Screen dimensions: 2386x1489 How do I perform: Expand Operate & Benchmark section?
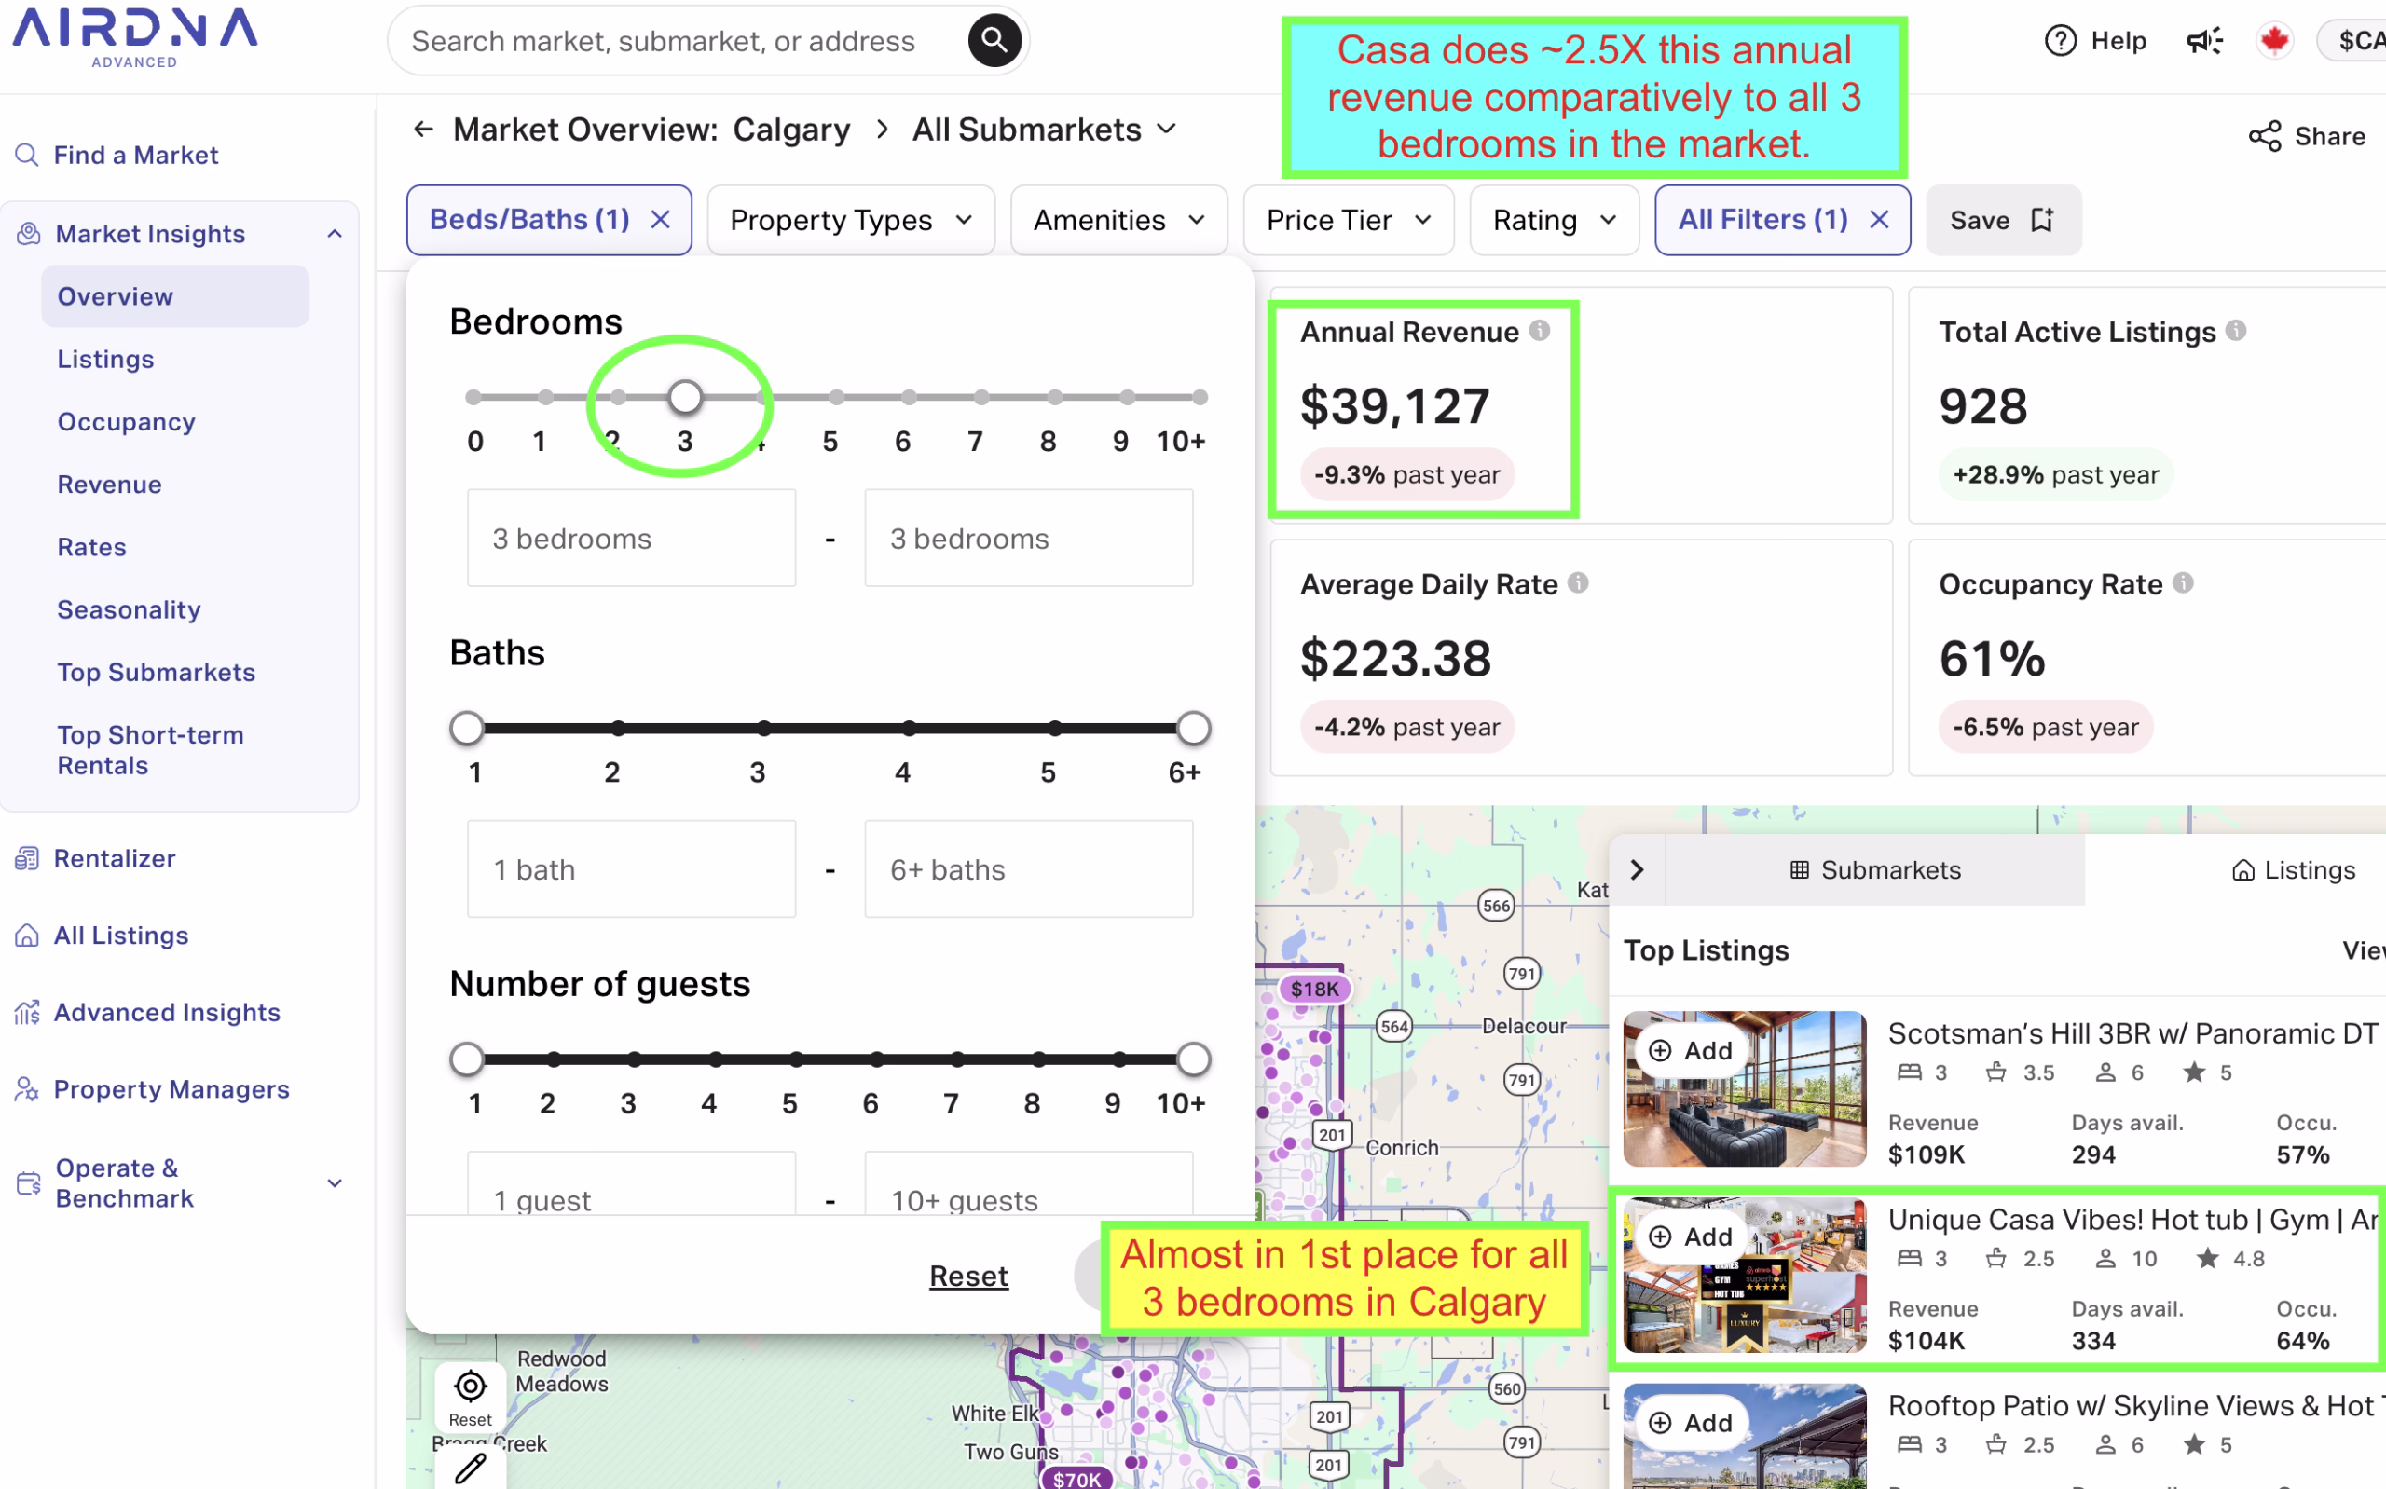(x=335, y=1182)
